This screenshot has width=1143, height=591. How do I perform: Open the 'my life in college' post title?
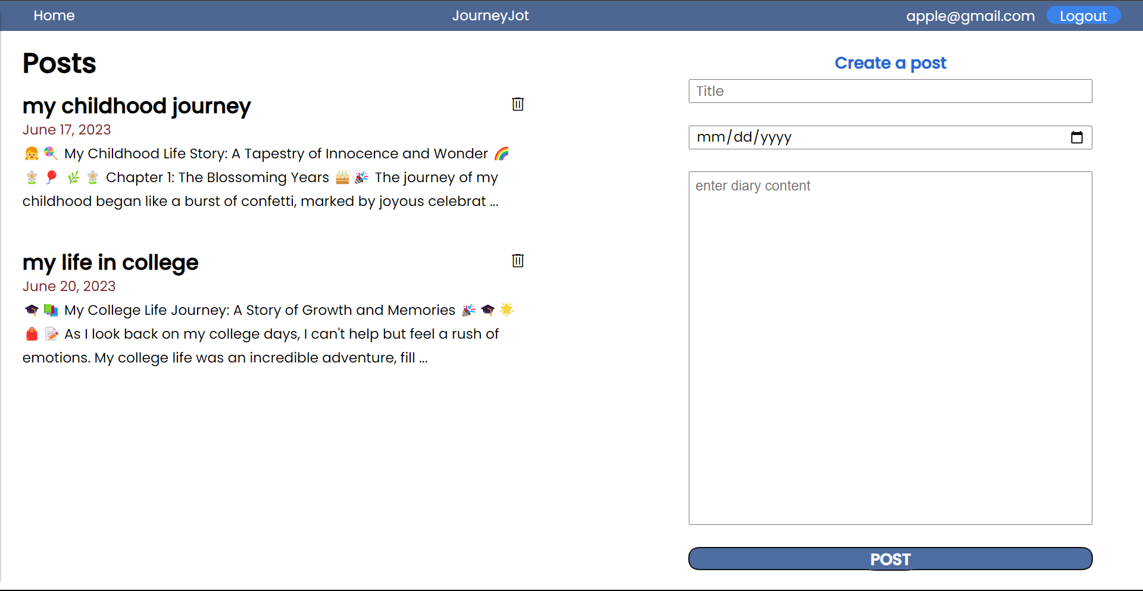[110, 262]
